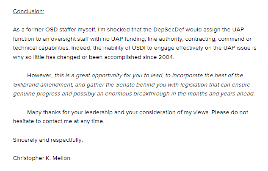
Task: Click the italic phrase genuine progress
Action: (x=36, y=94)
